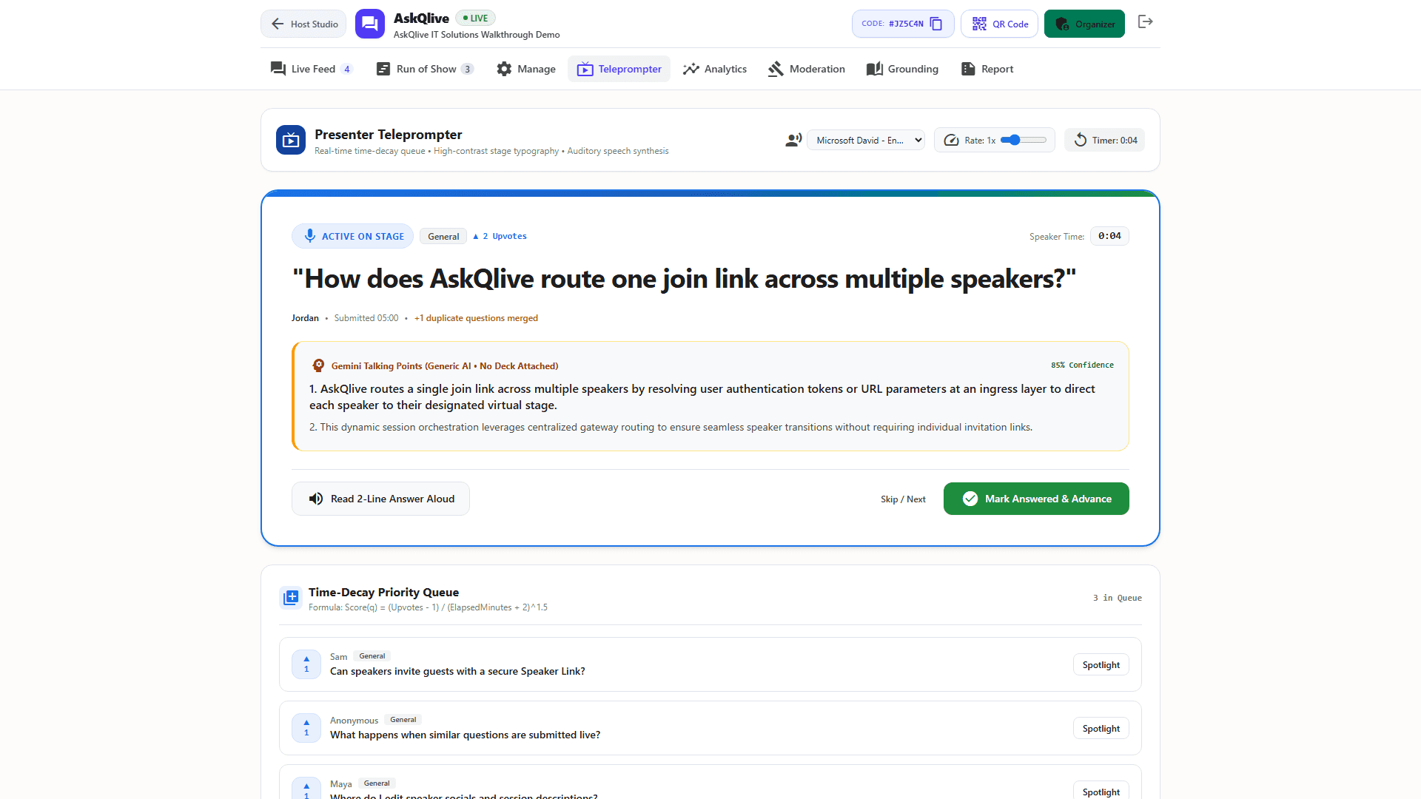
Task: Click the 2 Upvotes indicator
Action: click(500, 237)
